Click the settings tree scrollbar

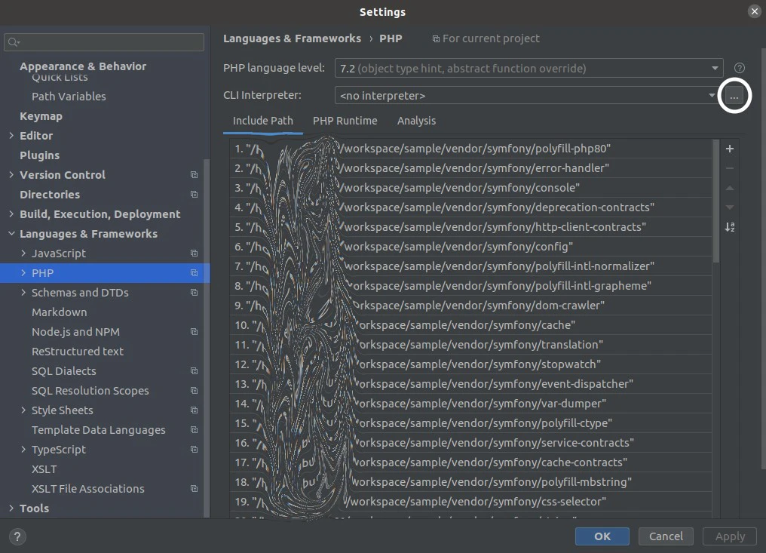pyautogui.click(x=207, y=337)
